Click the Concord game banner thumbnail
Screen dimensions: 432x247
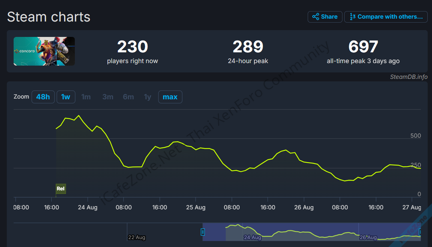tap(44, 51)
